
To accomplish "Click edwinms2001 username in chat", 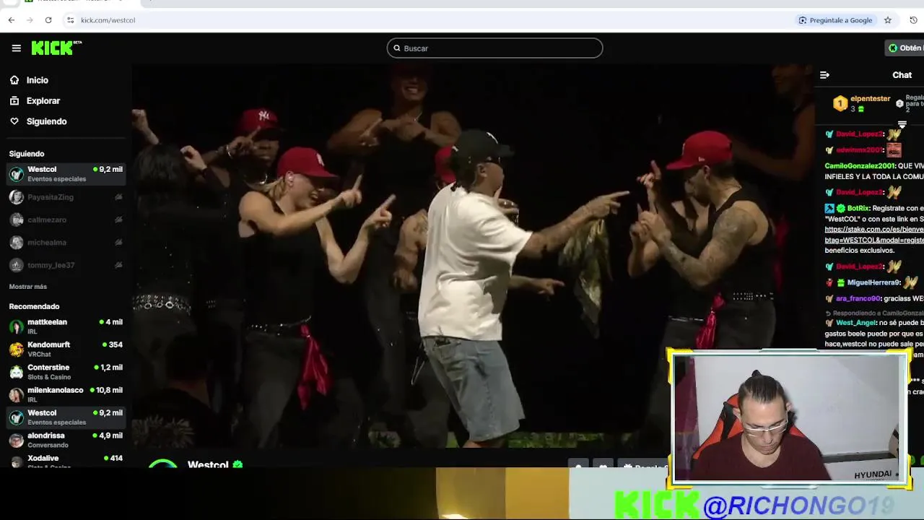I will (859, 150).
